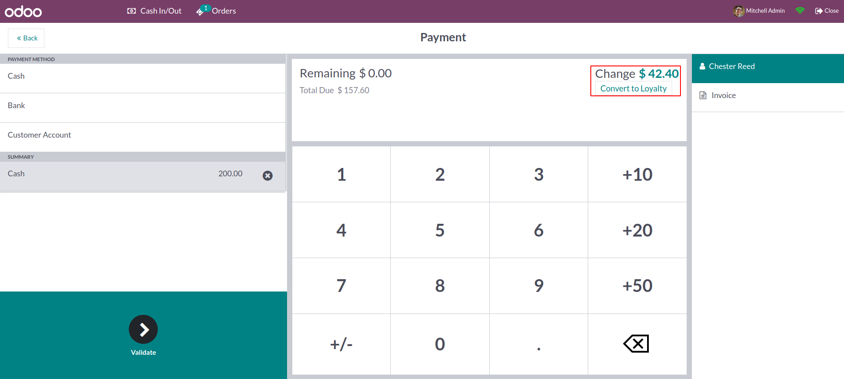Image resolution: width=844 pixels, height=379 pixels.
Task: Open Cash In/Out dialog
Action: (x=154, y=11)
